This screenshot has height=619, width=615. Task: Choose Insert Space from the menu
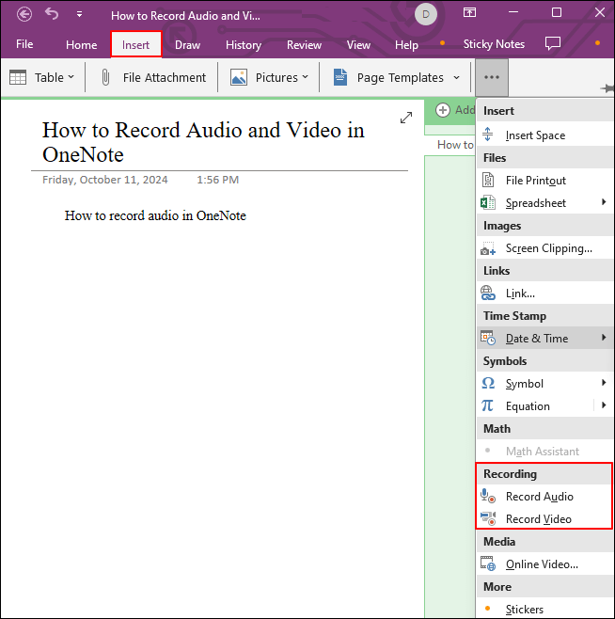click(544, 135)
